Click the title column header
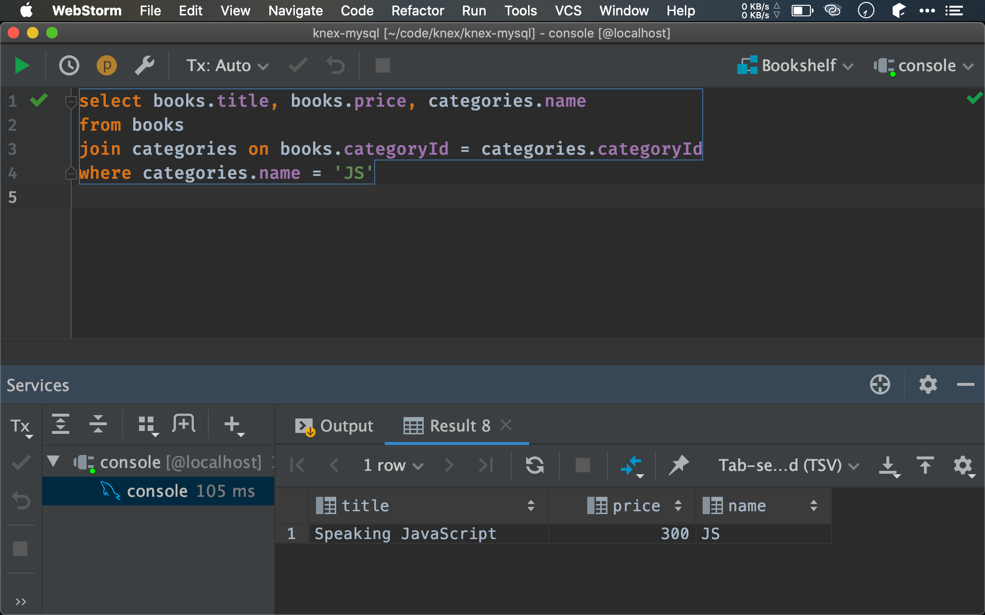Image resolution: width=985 pixels, height=615 pixels. coord(428,505)
